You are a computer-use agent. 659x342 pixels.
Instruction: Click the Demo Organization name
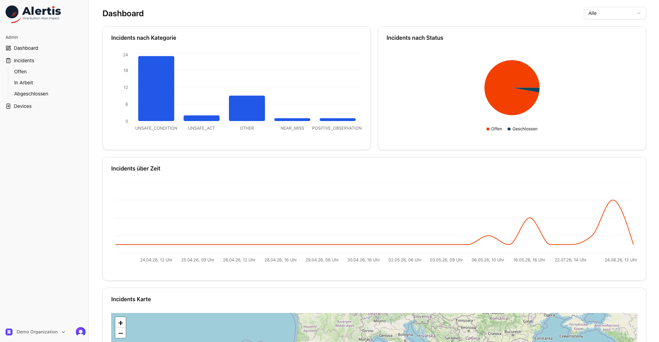pos(37,332)
